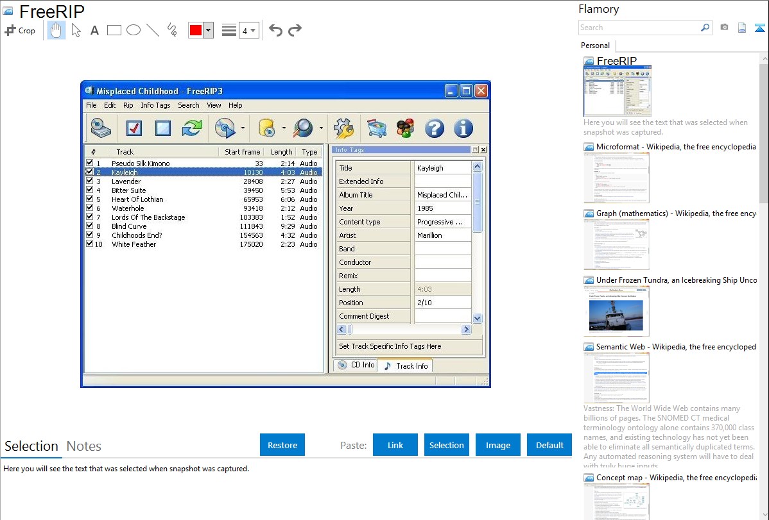Select the rectangle drawing tool

pos(114,30)
